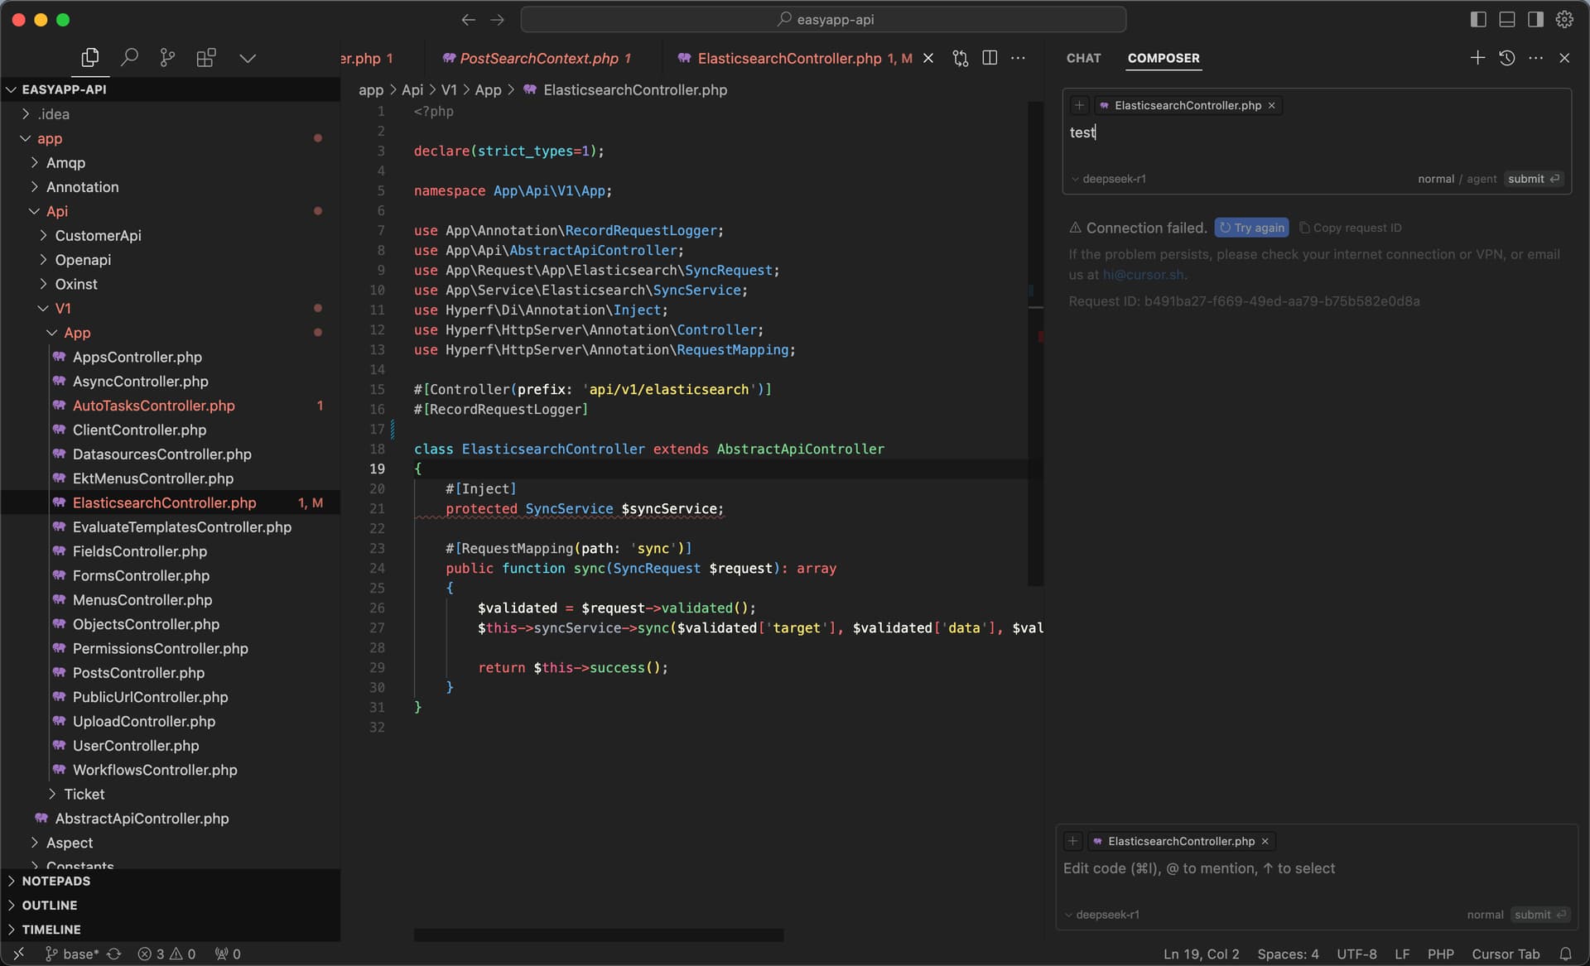1590x966 pixels.
Task: Open the Extensions view icon
Action: pyautogui.click(x=206, y=58)
